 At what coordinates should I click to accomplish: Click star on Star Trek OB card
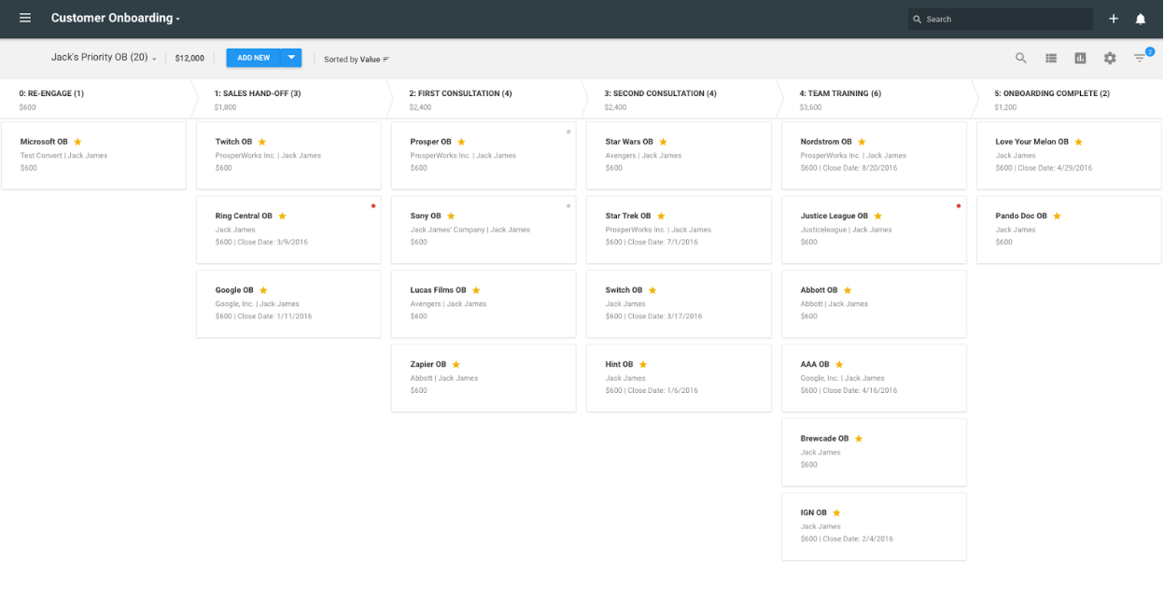[660, 216]
